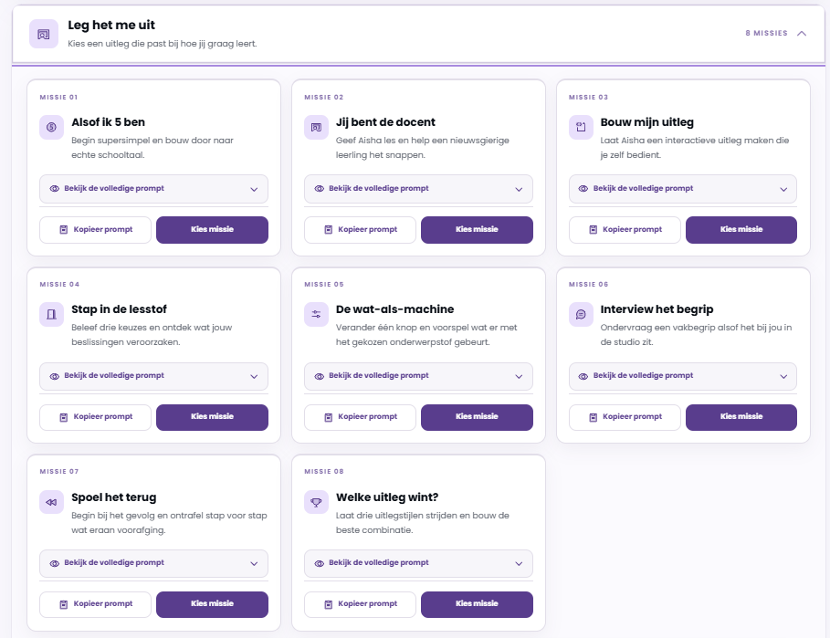
Task: Click the rewind icon for 'Spoel het terug'
Action: [x=51, y=503]
